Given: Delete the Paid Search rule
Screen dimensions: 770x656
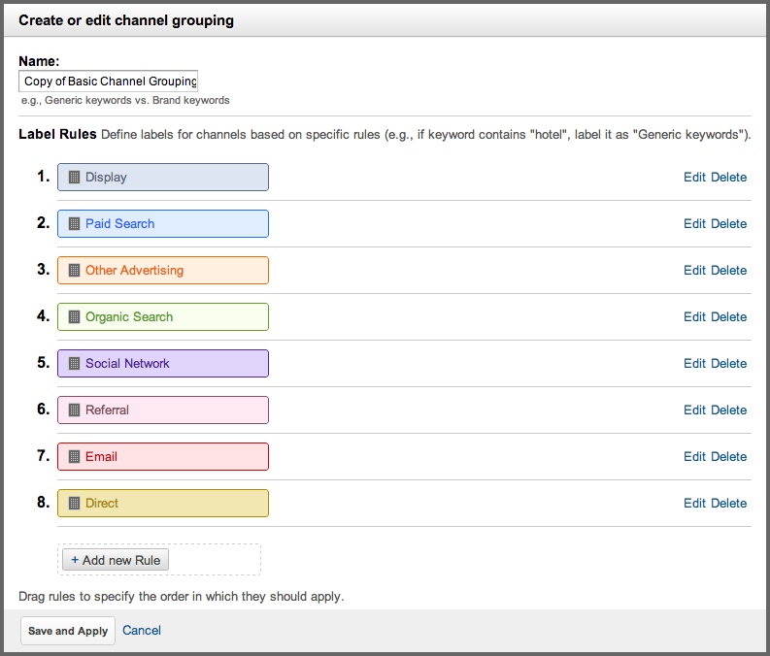Looking at the screenshot, I should (x=729, y=224).
